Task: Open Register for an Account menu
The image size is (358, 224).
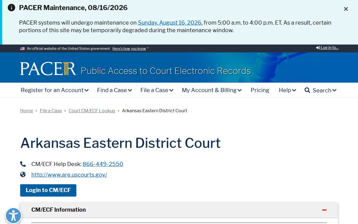Action: (55, 90)
